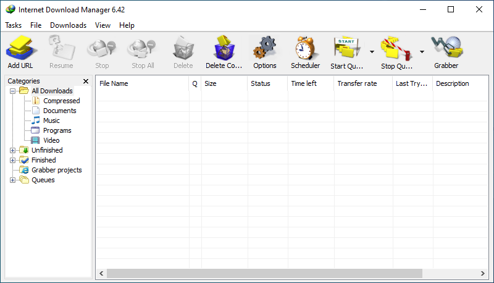Sort by the Status column header

[267, 83]
